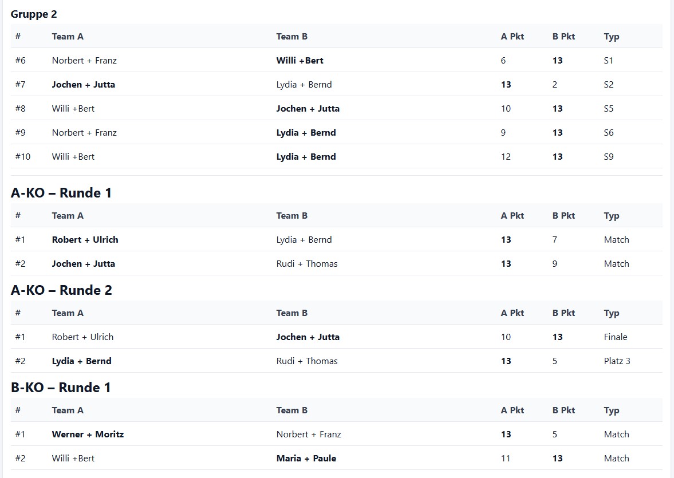Click the B-KO – Runde 1 heading
674x478 pixels.
[x=61, y=388]
